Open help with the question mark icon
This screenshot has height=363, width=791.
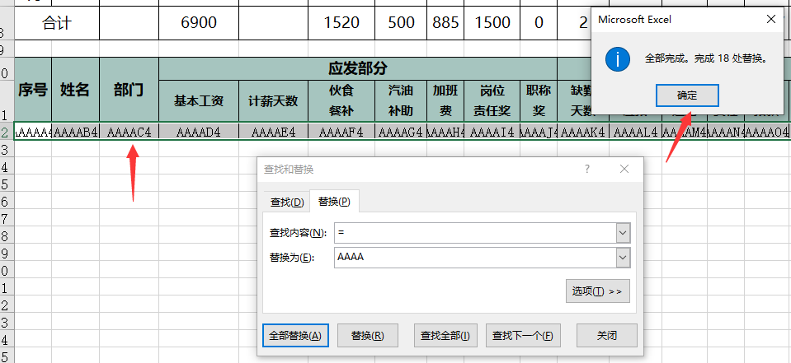[587, 169]
